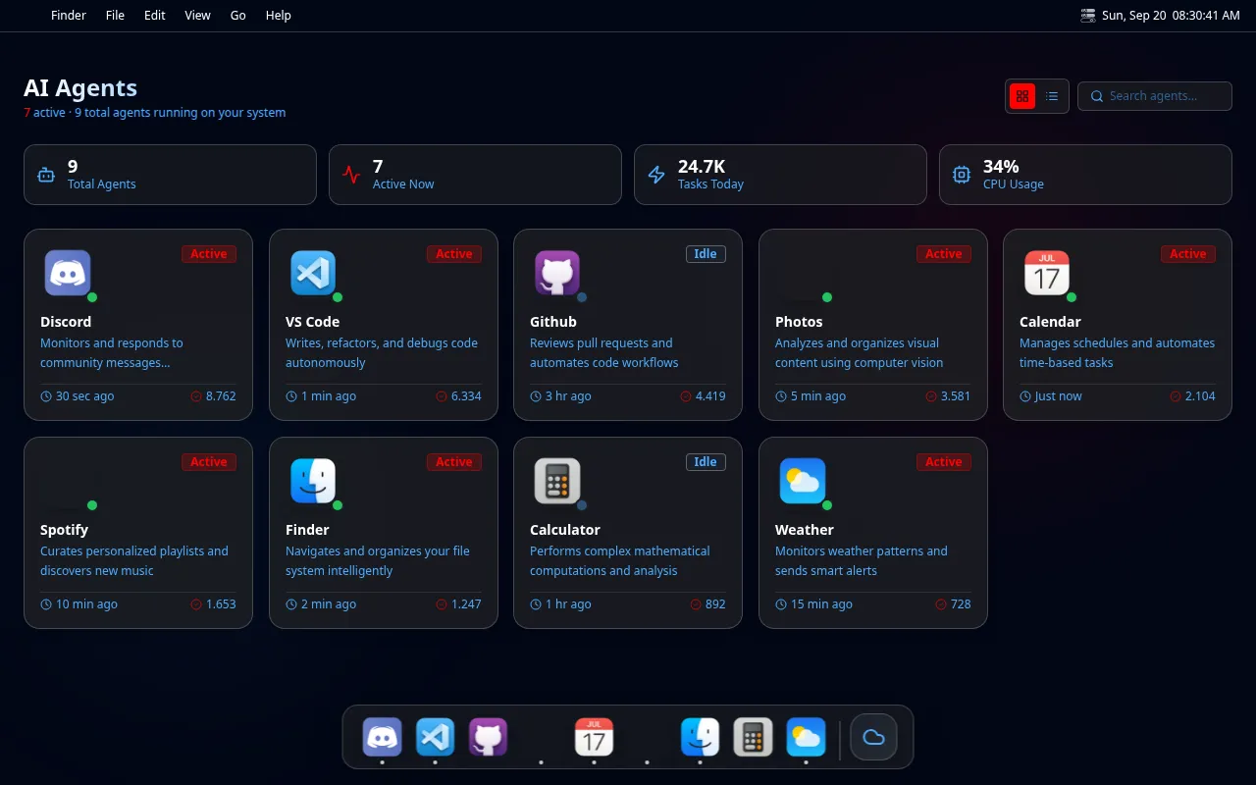1256x785 pixels.
Task: Click '5 min ago' on Photos card
Action: [818, 396]
